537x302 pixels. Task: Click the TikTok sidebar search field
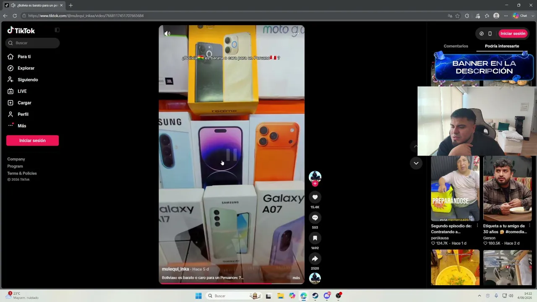coord(33,43)
